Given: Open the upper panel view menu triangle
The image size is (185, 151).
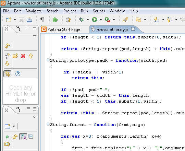Looking at the screenshot, I should click(35, 36).
